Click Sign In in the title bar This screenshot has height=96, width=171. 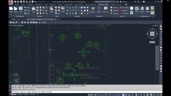point(123,2)
